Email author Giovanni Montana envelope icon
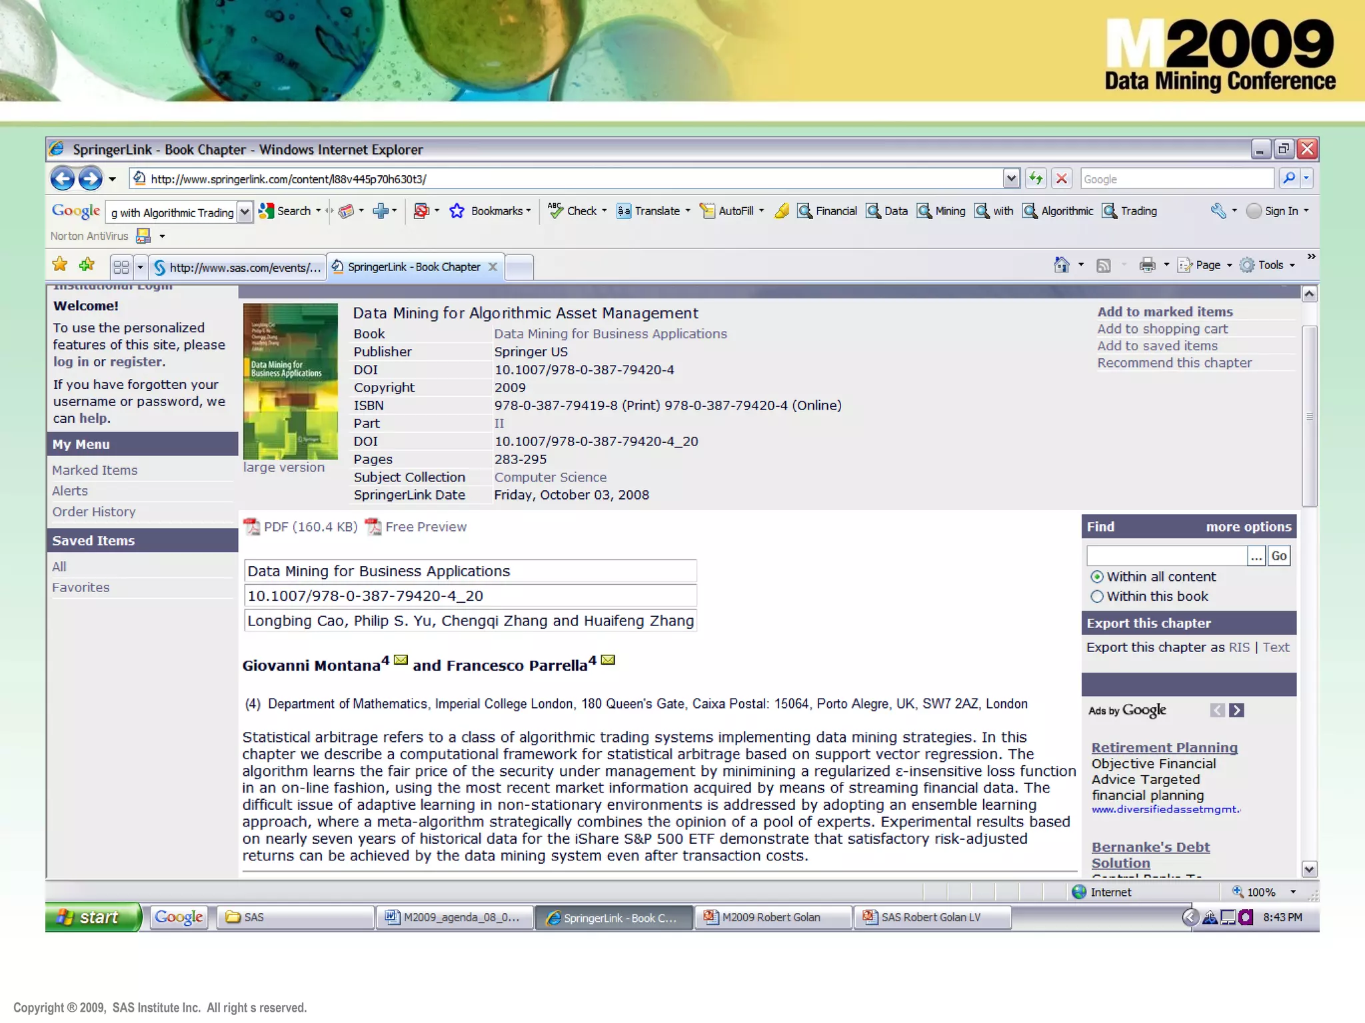This screenshot has height=1023, width=1365. pos(401,660)
